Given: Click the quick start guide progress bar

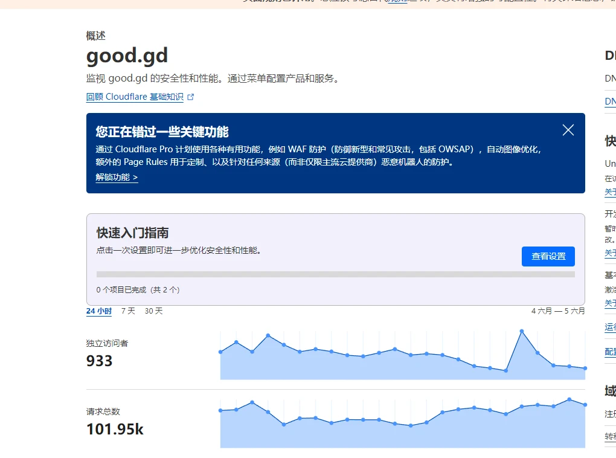Looking at the screenshot, I should pos(335,274).
